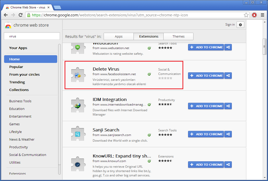Click the page scrollbar down arrow
The width and height of the screenshot is (268, 181).
(264, 178)
